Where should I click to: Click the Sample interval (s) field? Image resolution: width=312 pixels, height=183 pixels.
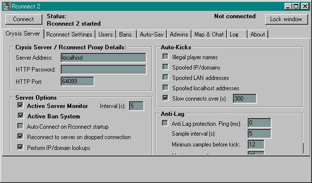pos(259,134)
